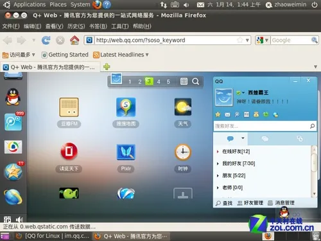Open the 工具(T) tools menu
Screen dimensions: 321x241
pos(120,26)
